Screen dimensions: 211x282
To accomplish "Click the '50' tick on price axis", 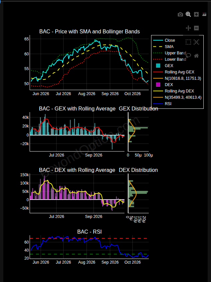I will click(27, 84).
